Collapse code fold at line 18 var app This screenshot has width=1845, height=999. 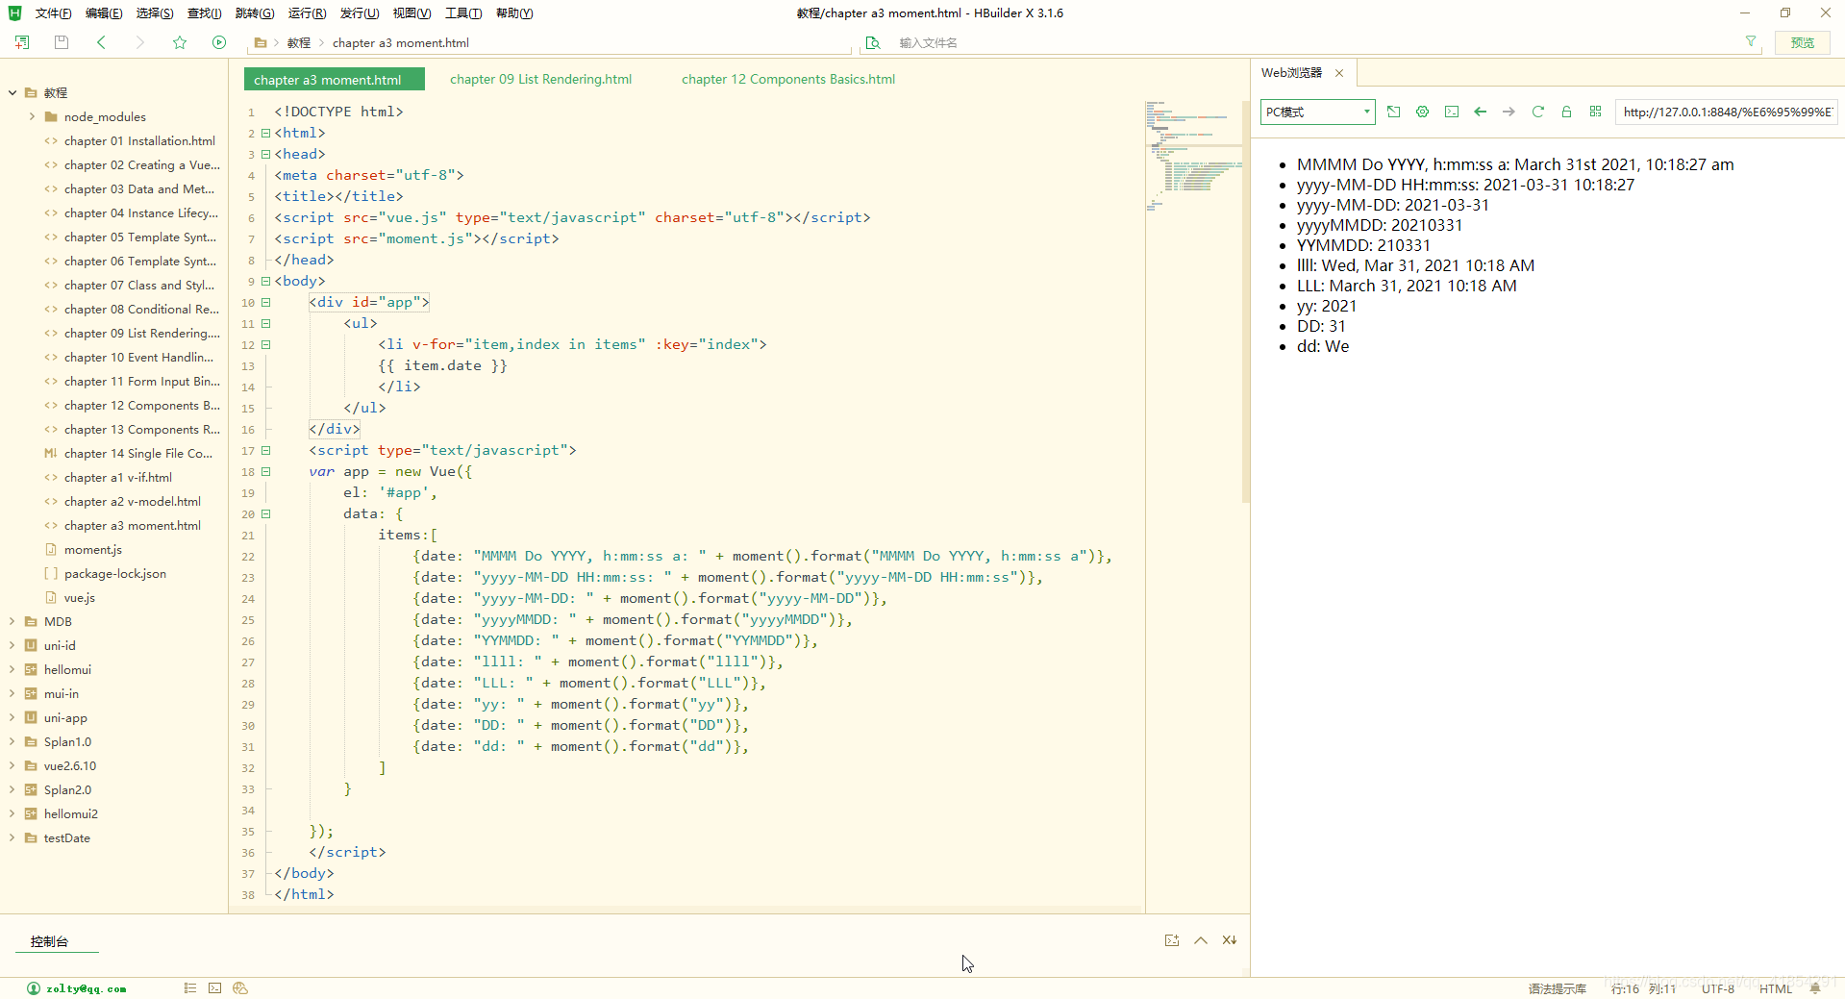click(266, 472)
